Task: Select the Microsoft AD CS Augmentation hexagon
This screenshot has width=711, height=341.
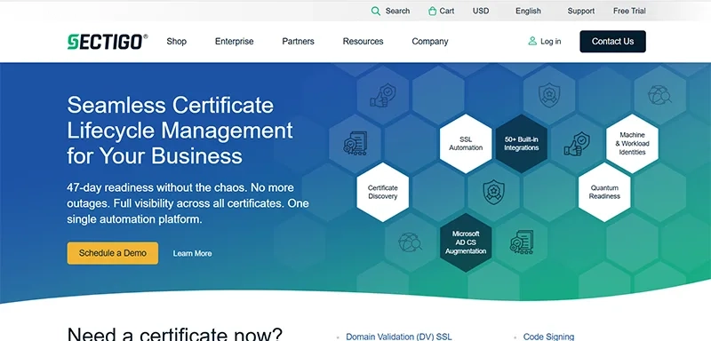Action: [466, 242]
